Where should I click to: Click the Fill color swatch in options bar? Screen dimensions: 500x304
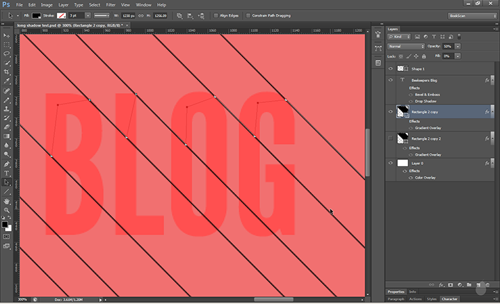(35, 15)
